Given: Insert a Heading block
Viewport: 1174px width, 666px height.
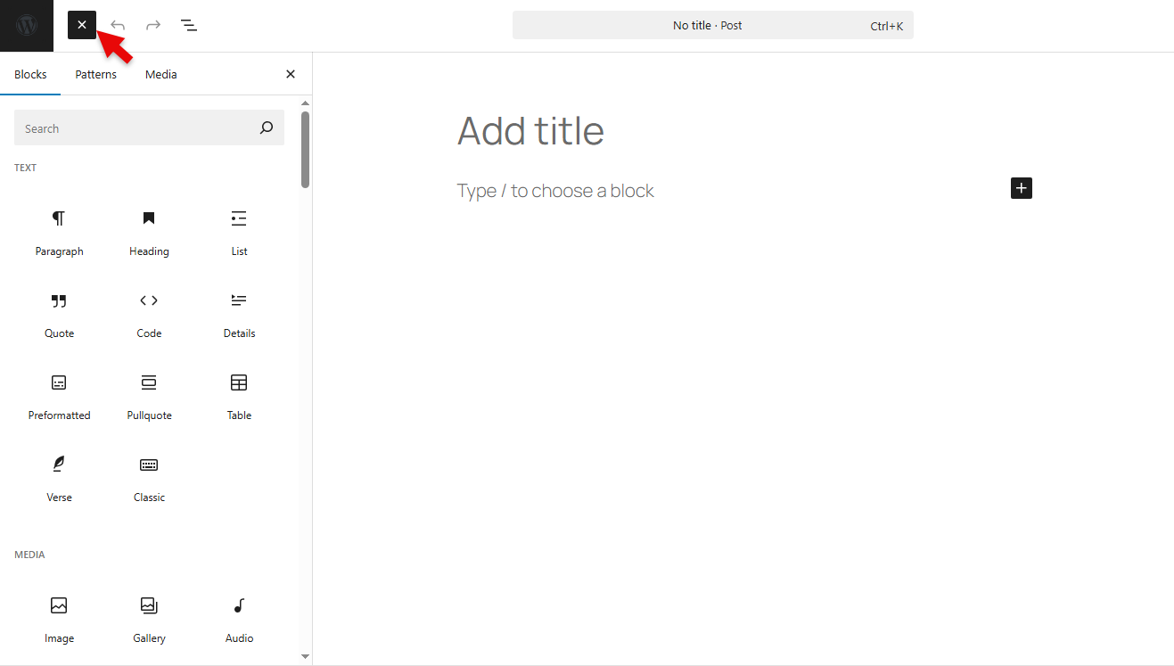Looking at the screenshot, I should coord(149,234).
